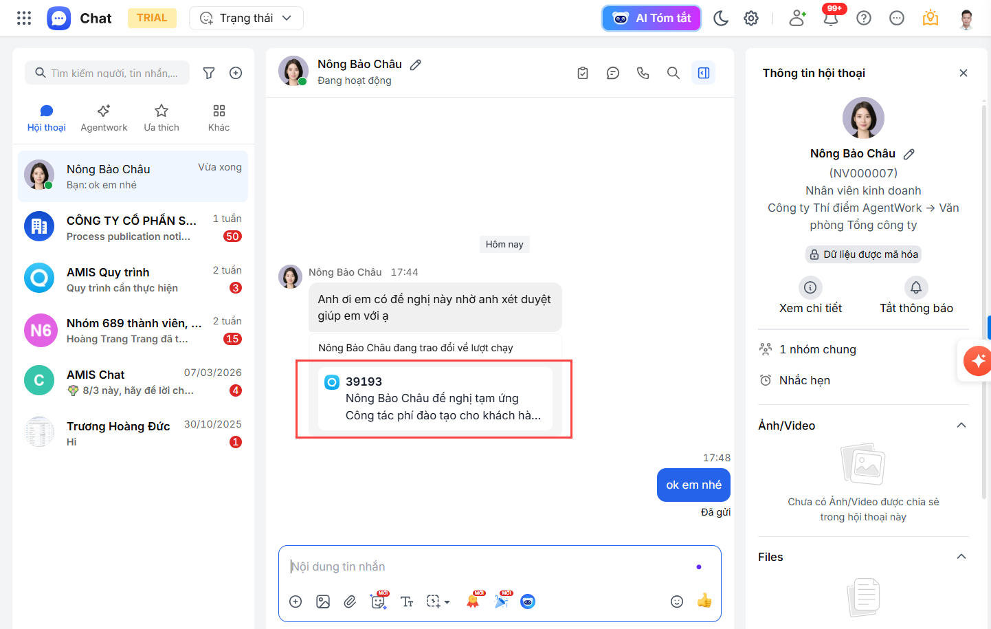Filter conversations with the funnel icon
Viewport: 991px width, 629px height.
209,73
